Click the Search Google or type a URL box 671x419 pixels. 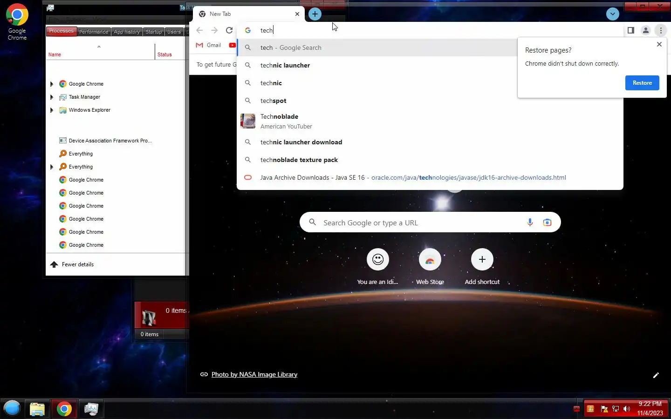pos(430,223)
